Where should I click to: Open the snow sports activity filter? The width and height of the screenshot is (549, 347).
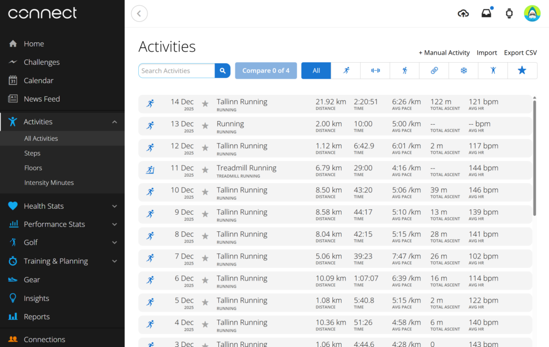(463, 70)
